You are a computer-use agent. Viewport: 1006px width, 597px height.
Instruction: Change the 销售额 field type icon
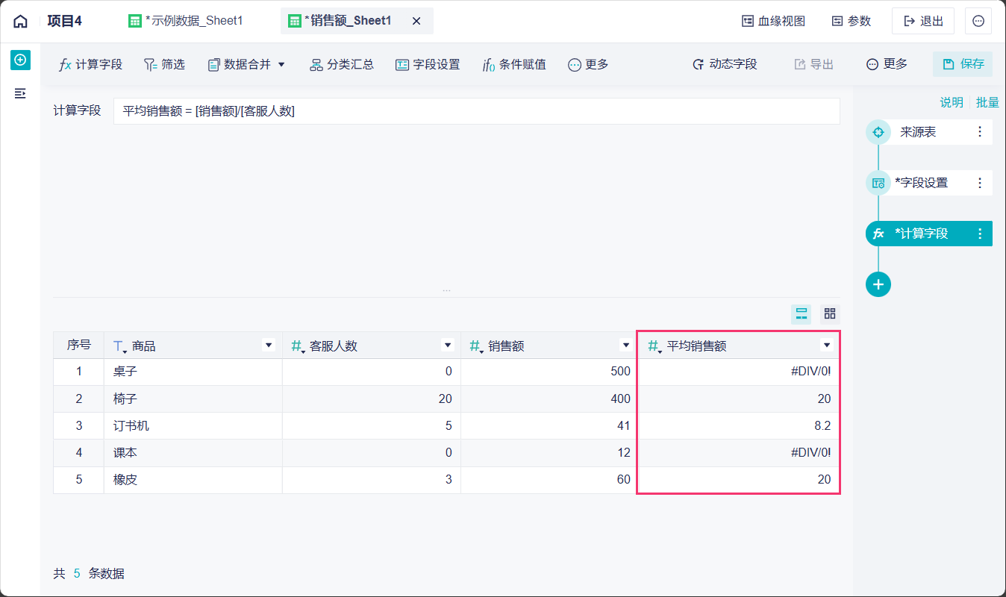tap(475, 346)
